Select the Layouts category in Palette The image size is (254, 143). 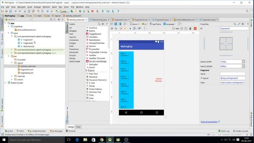[73, 37]
